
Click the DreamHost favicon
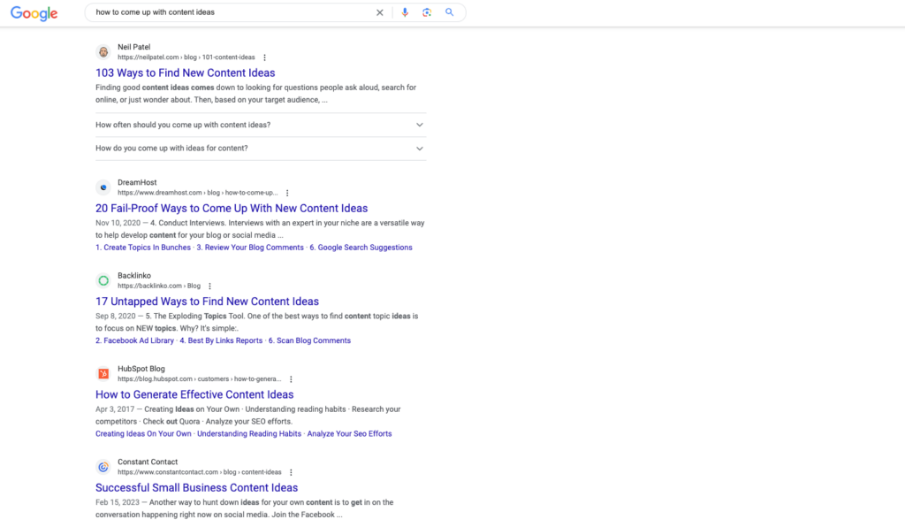[103, 187]
